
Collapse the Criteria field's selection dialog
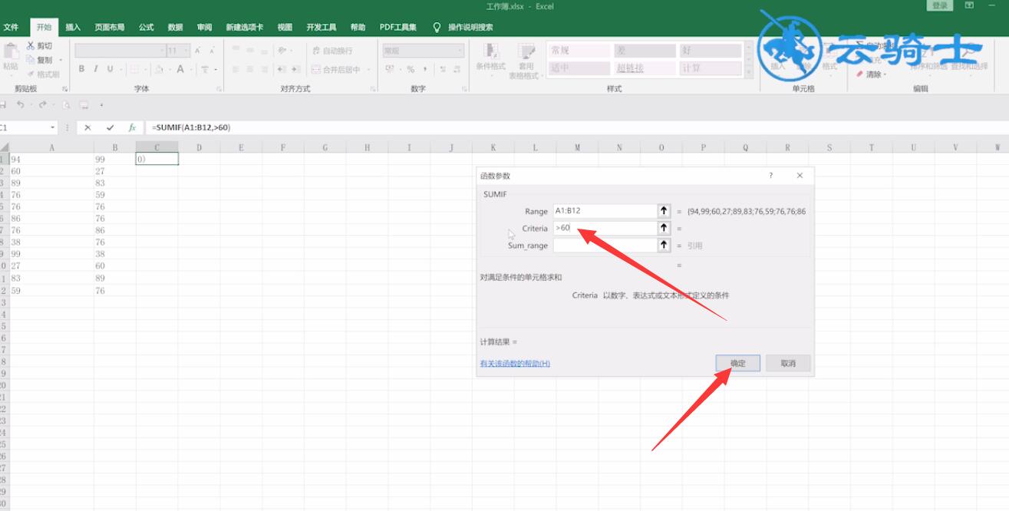pos(664,228)
